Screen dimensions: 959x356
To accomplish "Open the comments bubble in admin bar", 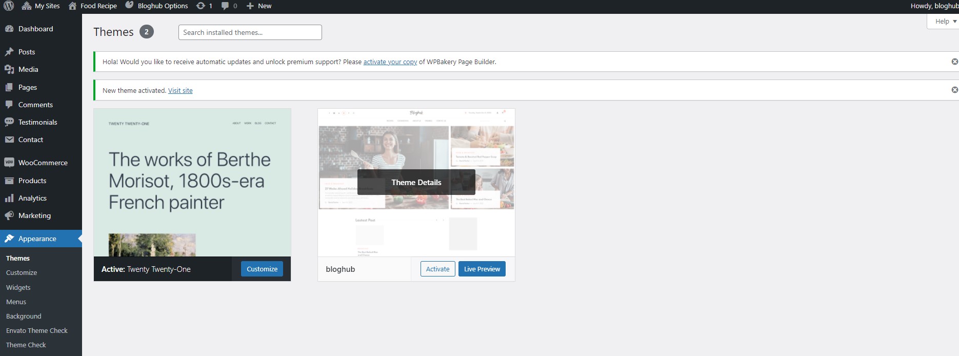I will coord(225,6).
